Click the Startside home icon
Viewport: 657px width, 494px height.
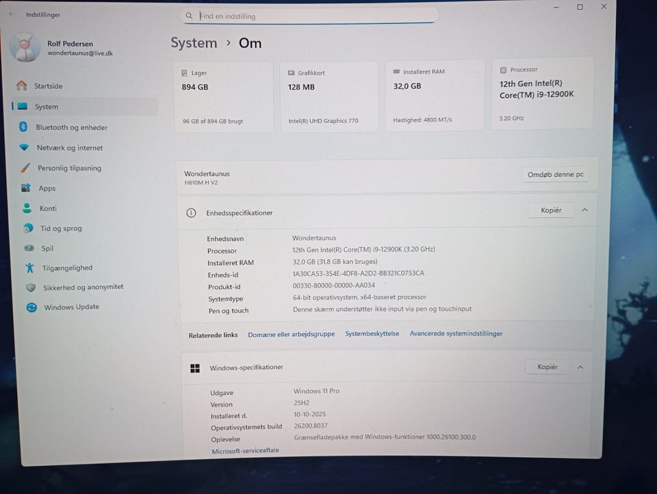tap(22, 85)
